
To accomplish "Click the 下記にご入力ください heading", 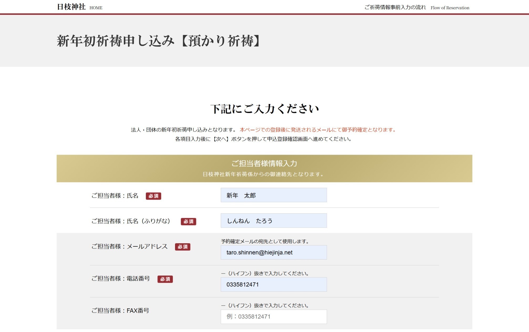I will pos(264,109).
